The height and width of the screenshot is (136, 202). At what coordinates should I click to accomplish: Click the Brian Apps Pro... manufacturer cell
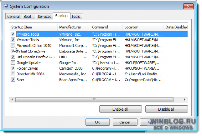[x=73, y=80]
